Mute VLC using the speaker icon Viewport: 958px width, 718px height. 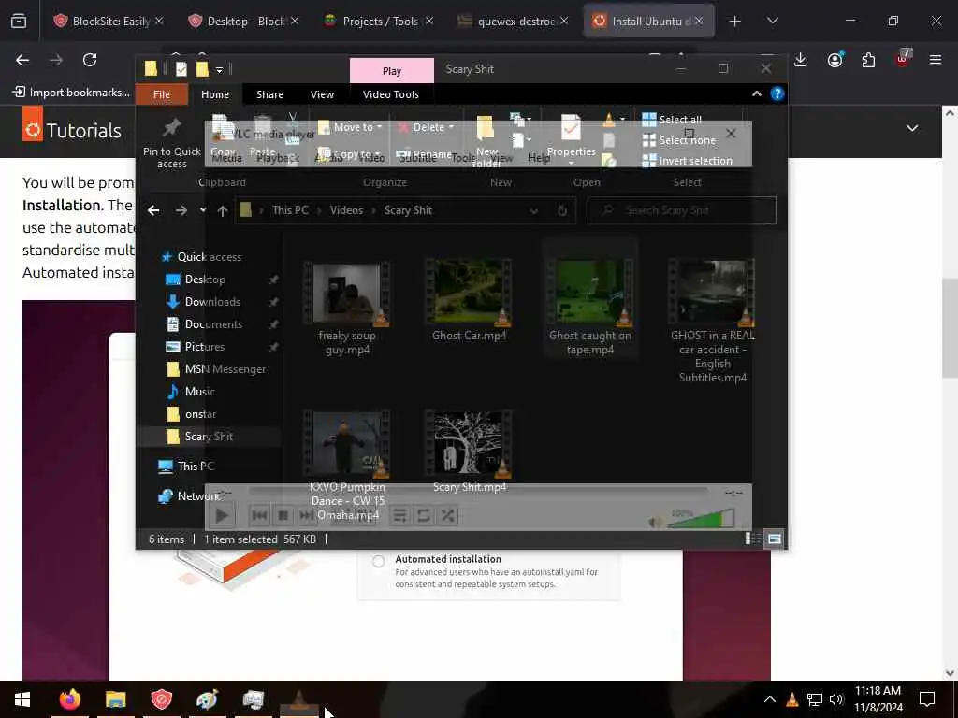coord(655,523)
